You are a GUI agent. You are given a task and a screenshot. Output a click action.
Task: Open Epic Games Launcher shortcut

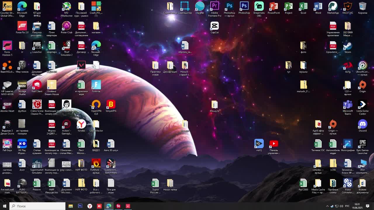pos(362,147)
